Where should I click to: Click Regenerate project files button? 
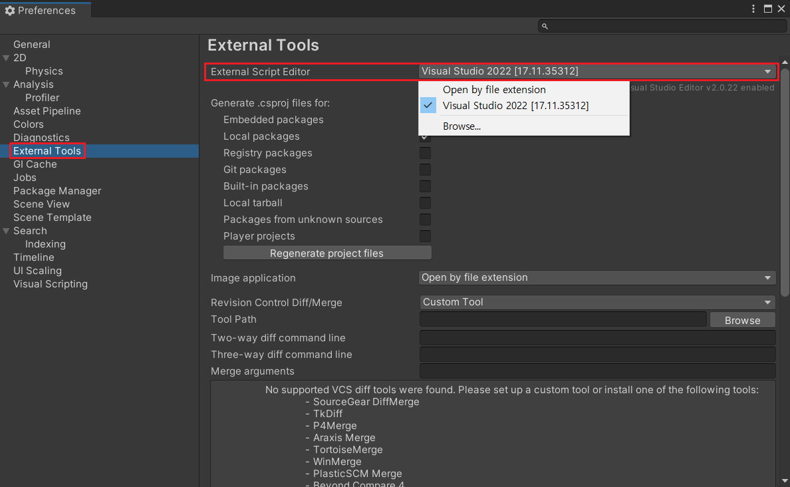(x=327, y=253)
